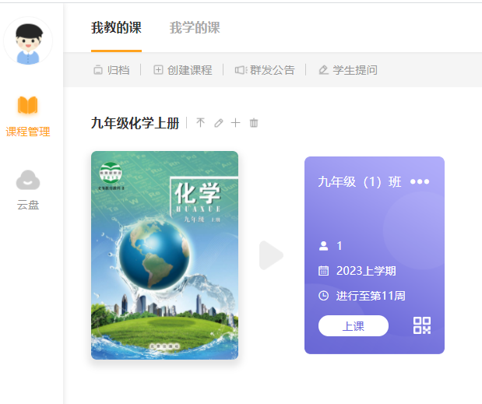Open the 化学 textbook cover thumbnail
This screenshot has width=482, height=404.
[164, 255]
